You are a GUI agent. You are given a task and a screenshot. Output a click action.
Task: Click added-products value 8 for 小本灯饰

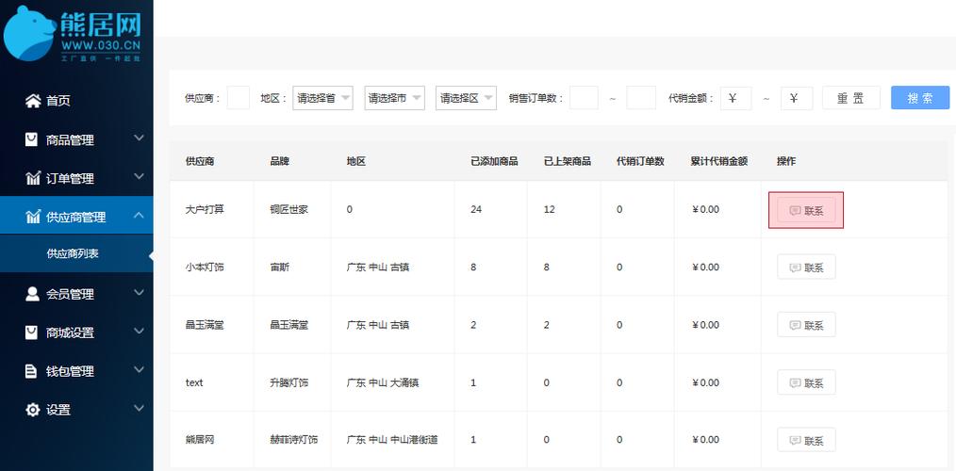pos(473,267)
